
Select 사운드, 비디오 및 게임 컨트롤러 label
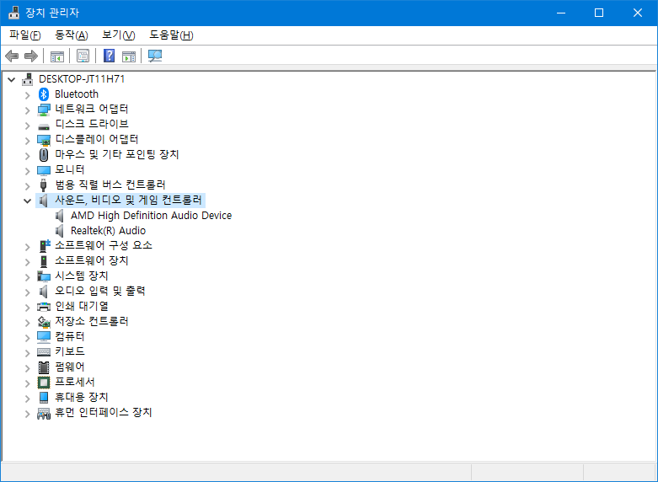(128, 200)
